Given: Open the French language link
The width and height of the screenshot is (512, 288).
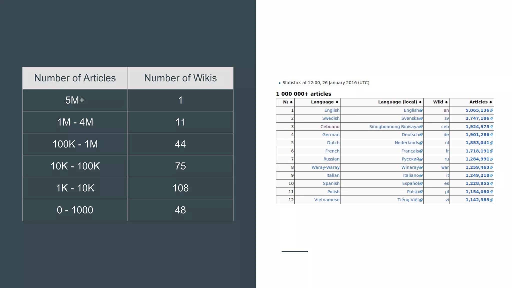Looking at the screenshot, I should coord(332,151).
